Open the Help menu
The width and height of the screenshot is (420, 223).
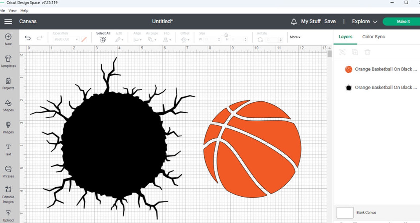point(24,11)
